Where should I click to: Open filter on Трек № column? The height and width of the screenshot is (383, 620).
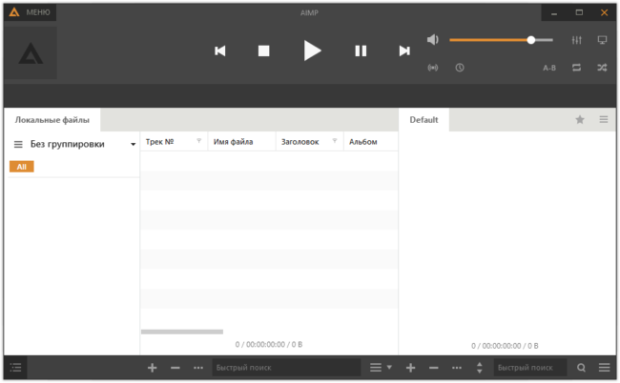tap(199, 141)
